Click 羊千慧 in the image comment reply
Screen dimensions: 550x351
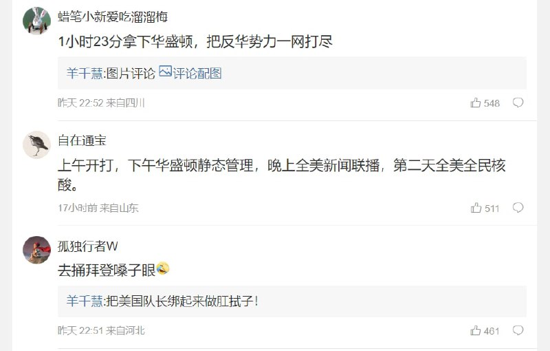click(85, 74)
